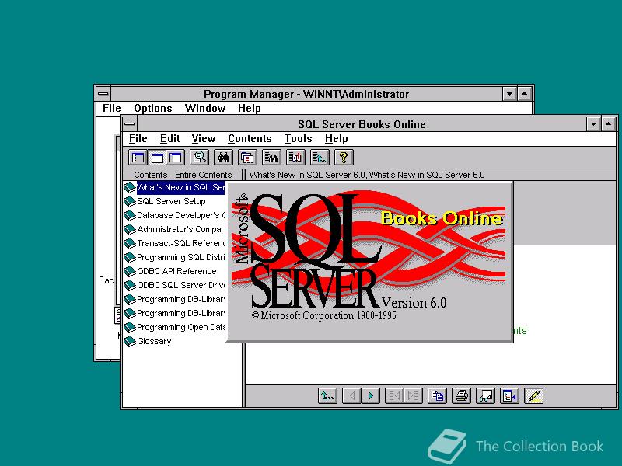Select ODBC API Reference entry
622x466 pixels.
click(x=176, y=271)
